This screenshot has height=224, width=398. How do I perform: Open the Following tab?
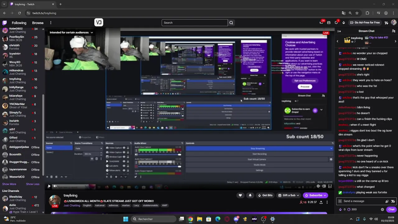point(19,23)
